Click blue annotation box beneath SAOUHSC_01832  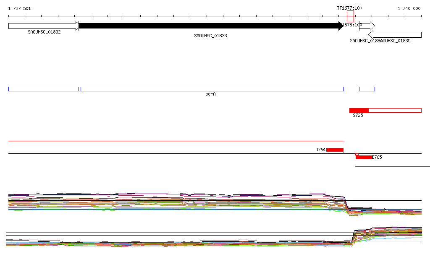43,89
